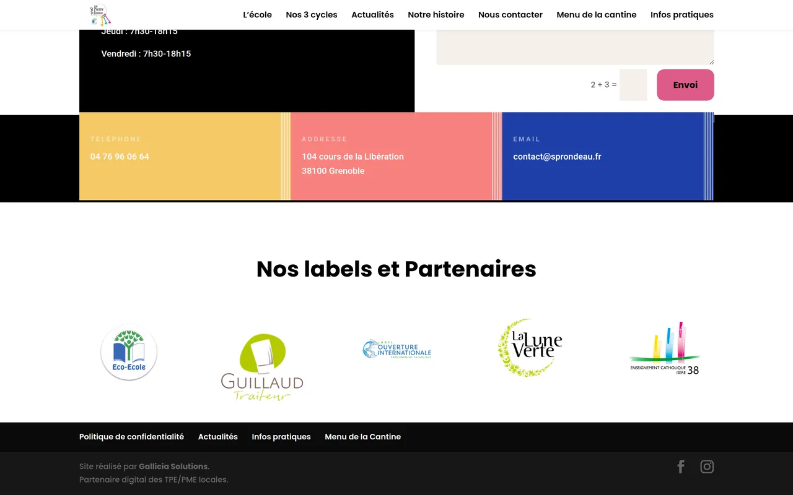The height and width of the screenshot is (495, 793).
Task: Click the school logo in header
Action: [x=100, y=14]
